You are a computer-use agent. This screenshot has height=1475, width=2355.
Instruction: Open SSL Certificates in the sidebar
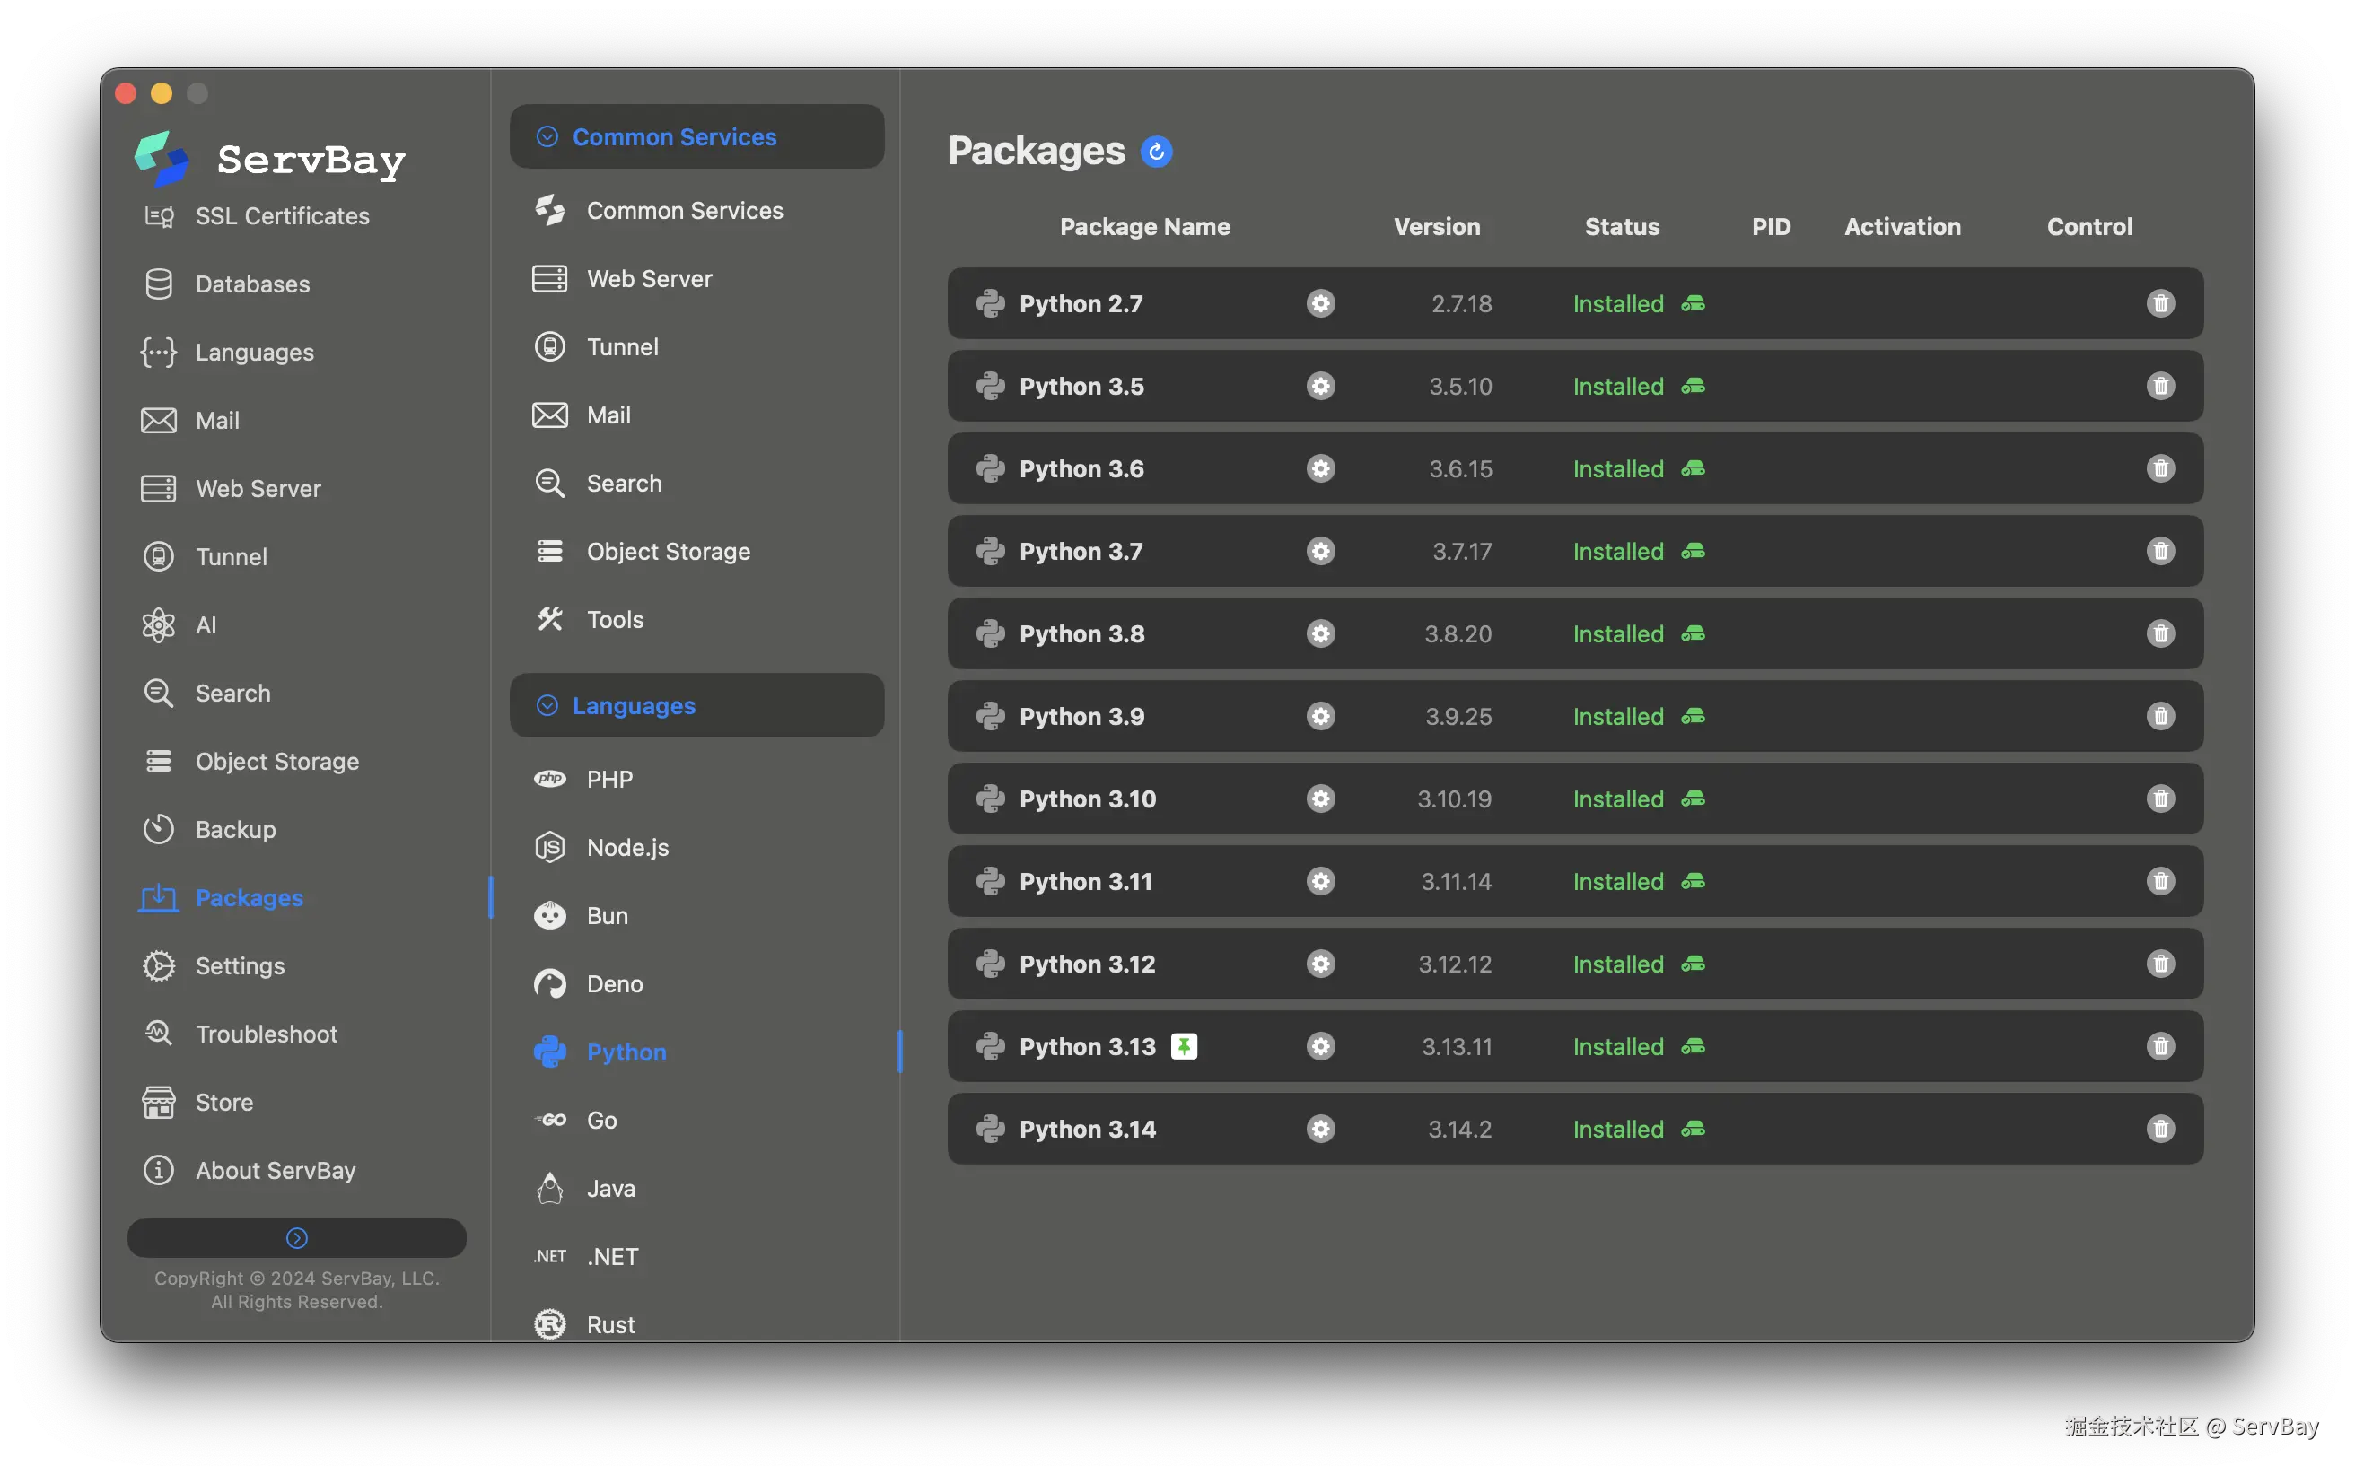282,215
